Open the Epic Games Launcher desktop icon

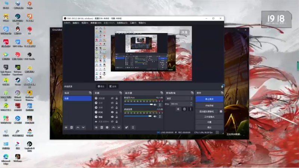6,69
